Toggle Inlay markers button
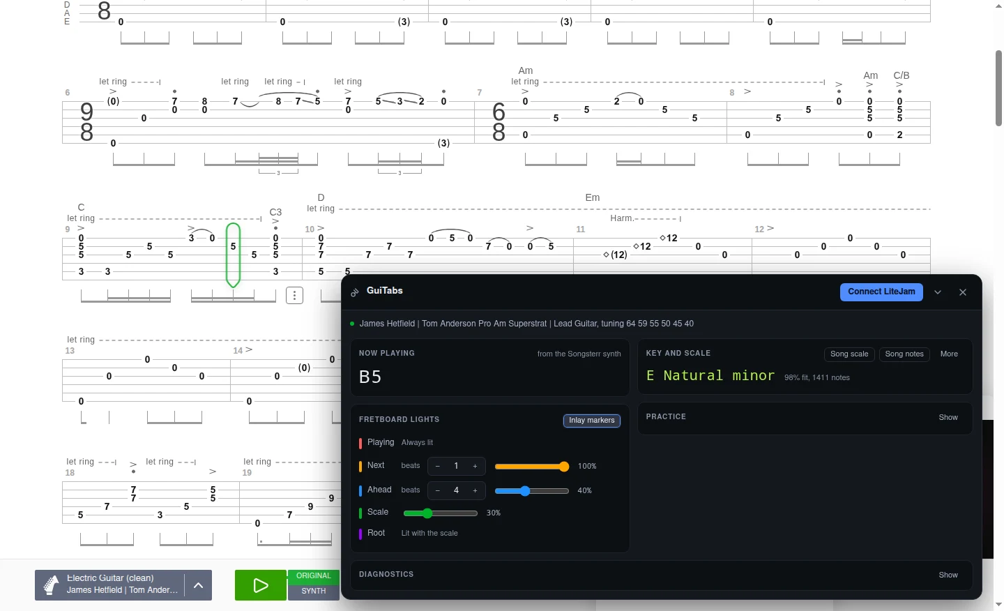 pyautogui.click(x=592, y=421)
